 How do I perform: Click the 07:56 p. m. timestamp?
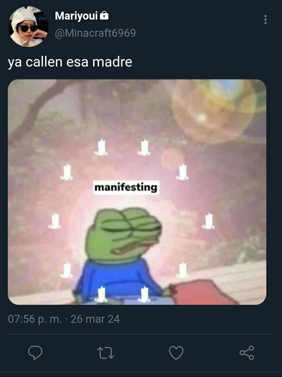coord(35,319)
